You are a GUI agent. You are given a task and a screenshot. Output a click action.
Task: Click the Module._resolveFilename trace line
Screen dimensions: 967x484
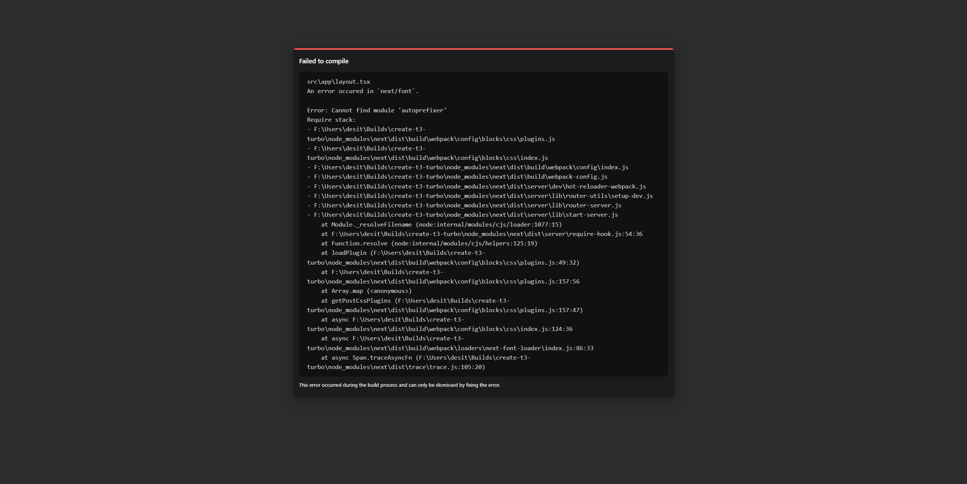441,225
